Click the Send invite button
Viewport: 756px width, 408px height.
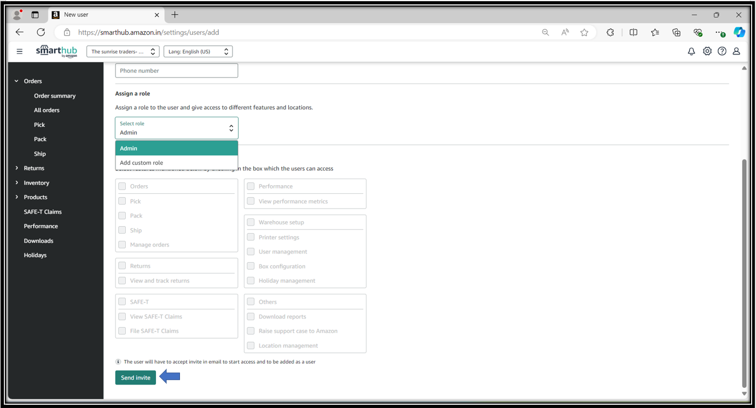tap(135, 377)
